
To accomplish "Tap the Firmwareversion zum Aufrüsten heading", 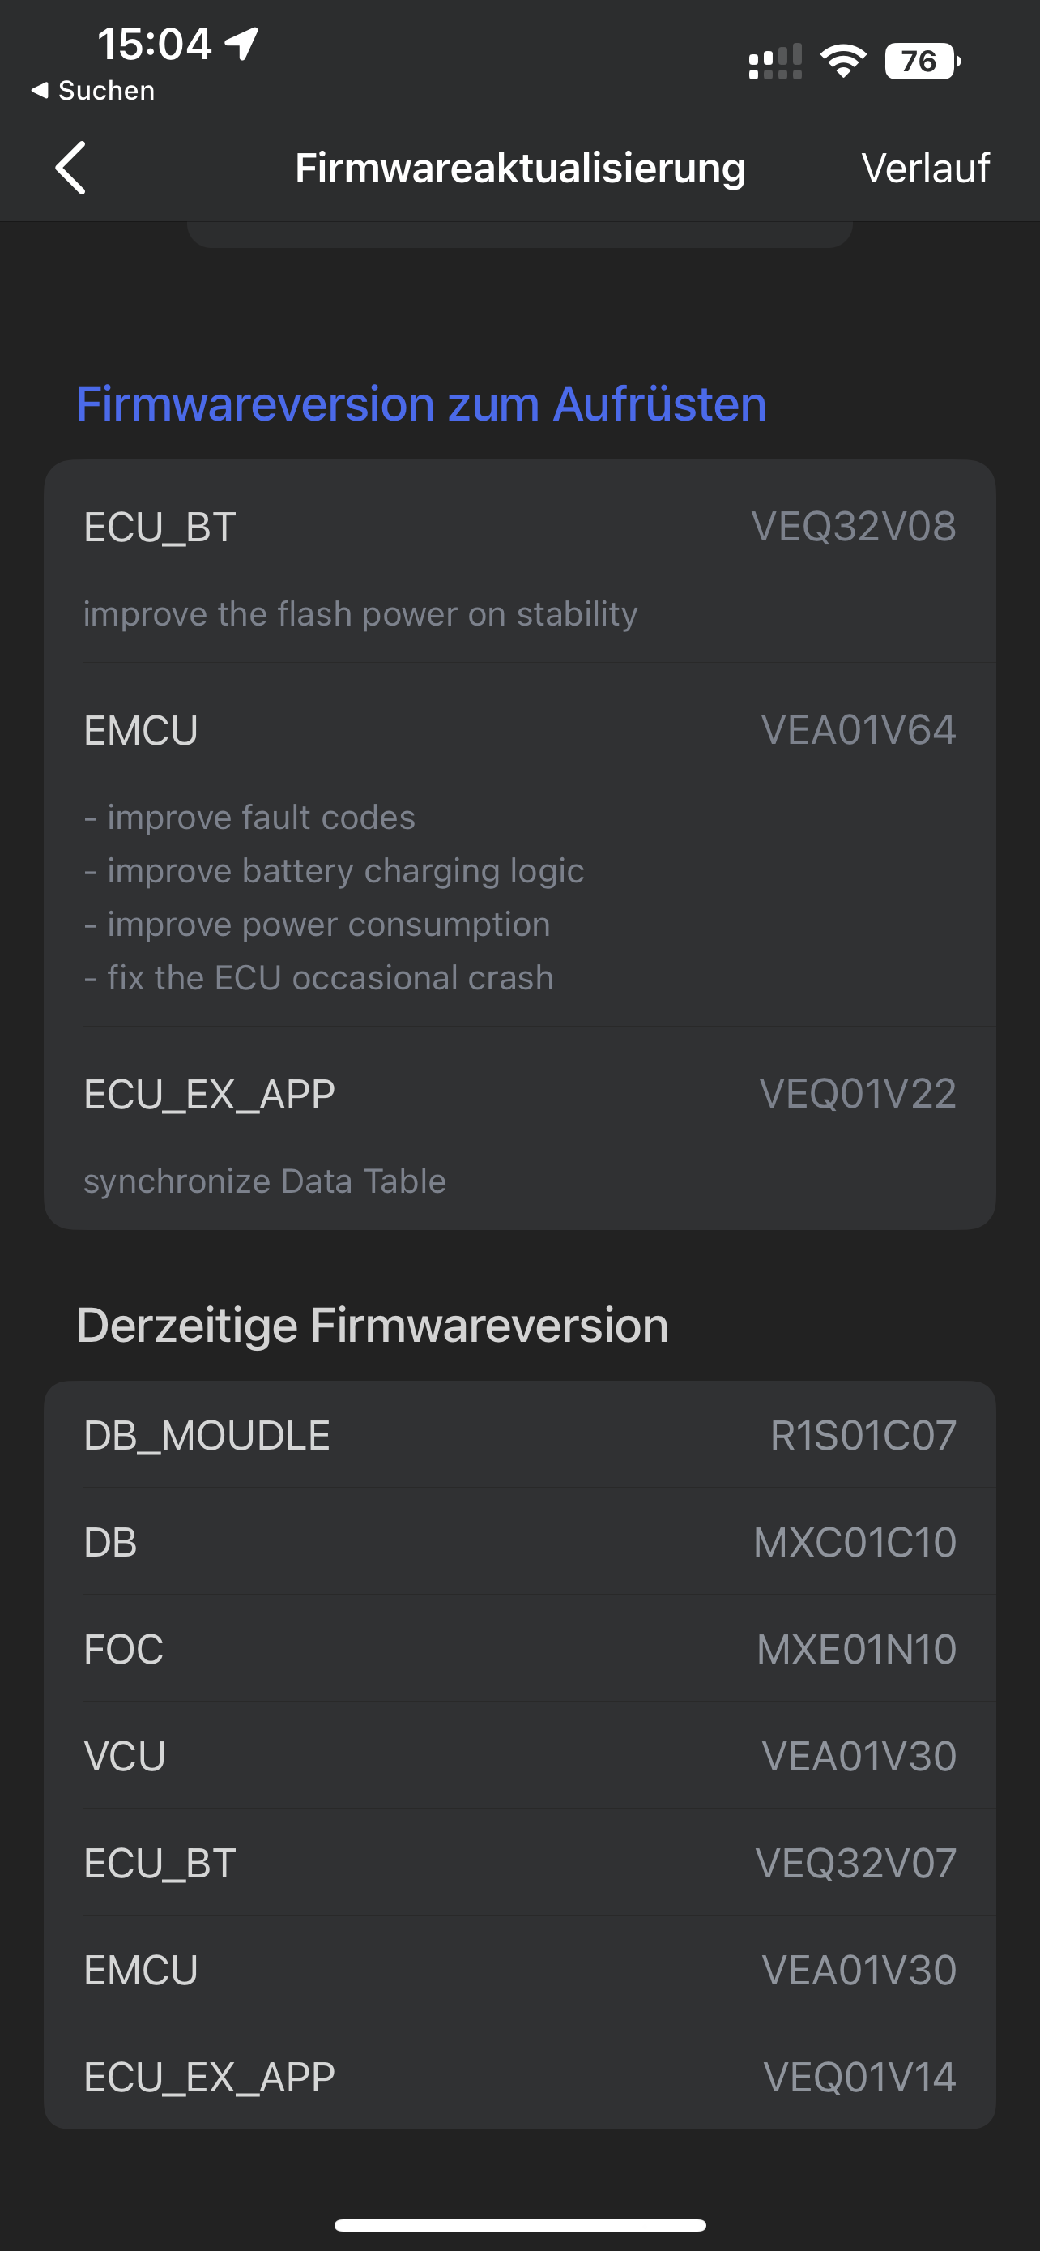I will 422,404.
